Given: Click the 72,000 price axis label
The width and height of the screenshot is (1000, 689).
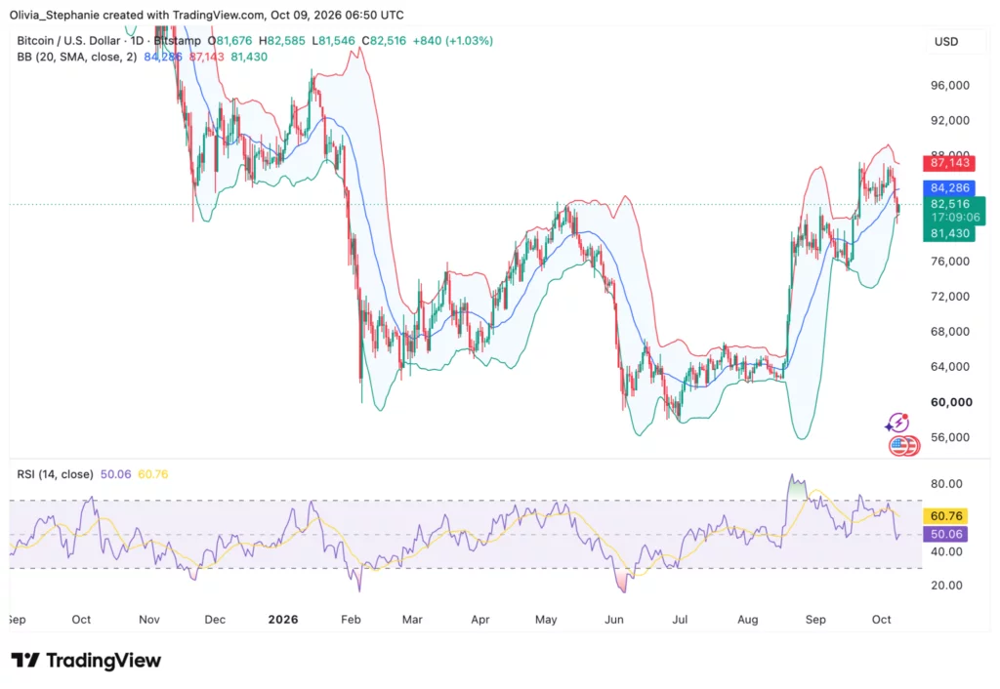Looking at the screenshot, I should pyautogui.click(x=949, y=297).
